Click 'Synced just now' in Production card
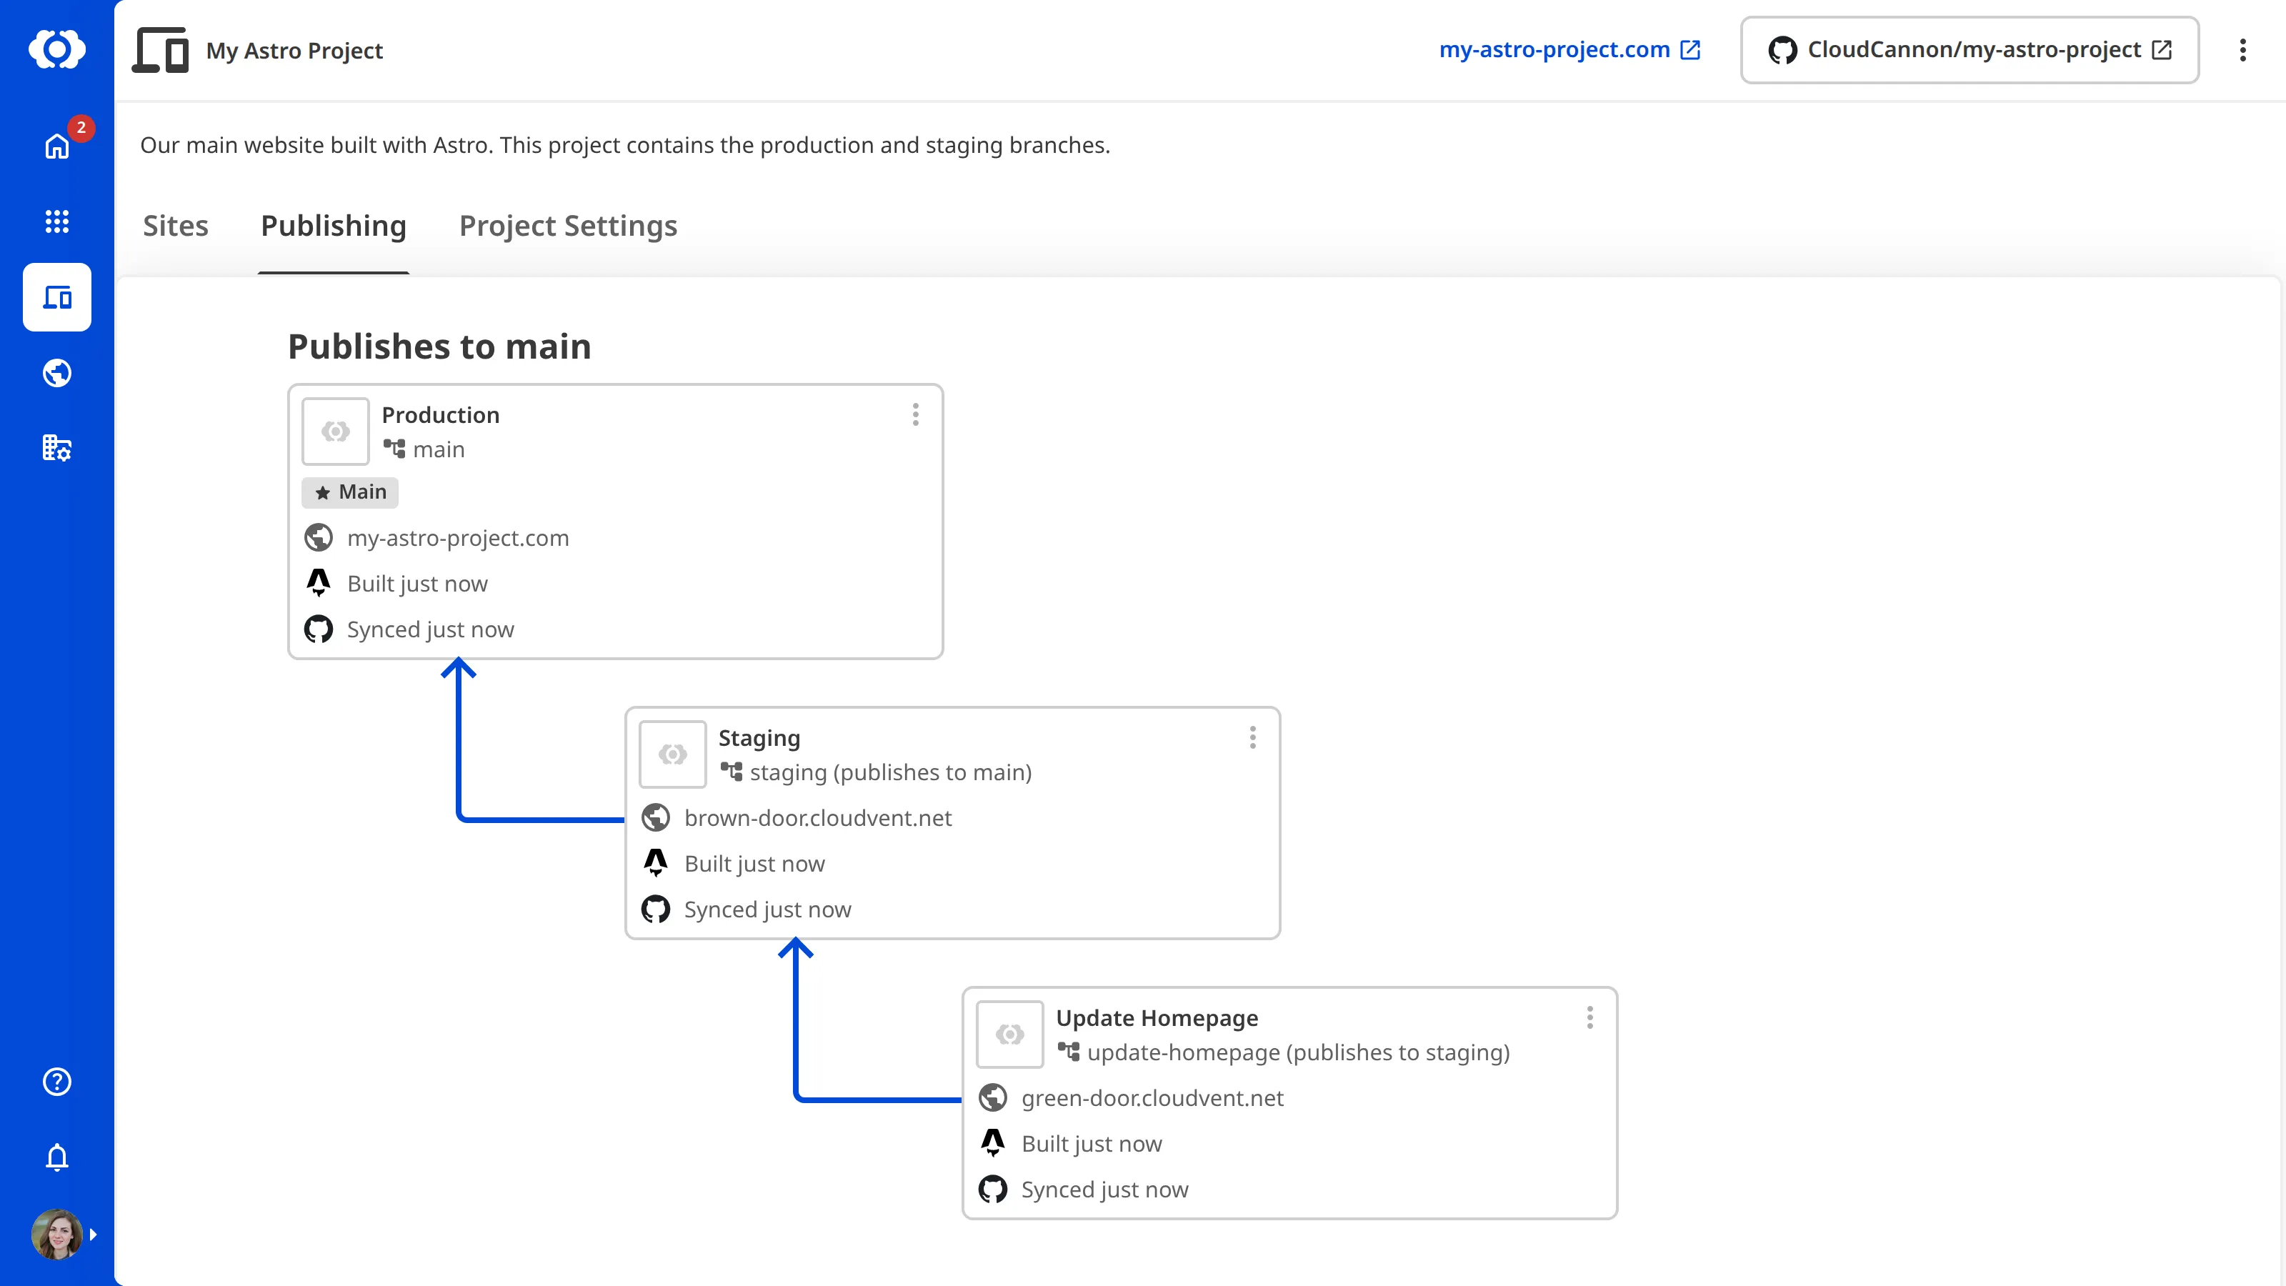Viewport: 2286px width, 1286px height. [430, 629]
